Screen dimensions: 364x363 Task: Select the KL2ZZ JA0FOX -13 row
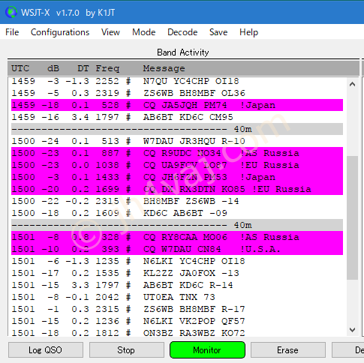coord(177,273)
